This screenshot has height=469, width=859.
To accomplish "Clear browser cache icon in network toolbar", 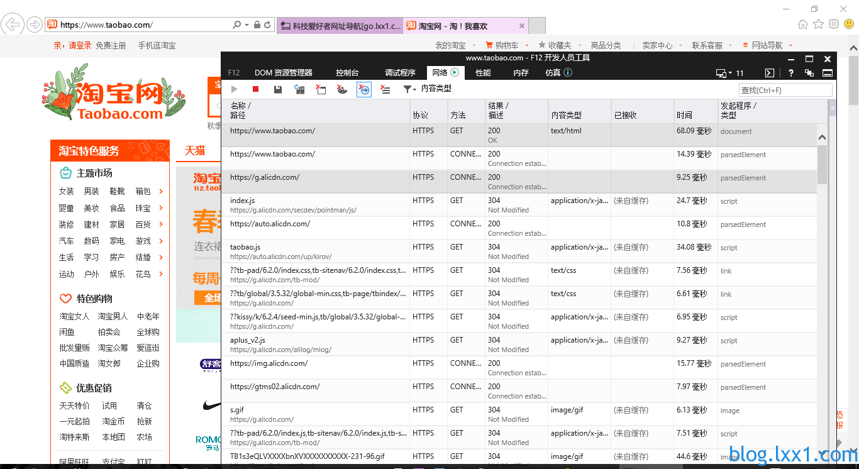I will [321, 89].
